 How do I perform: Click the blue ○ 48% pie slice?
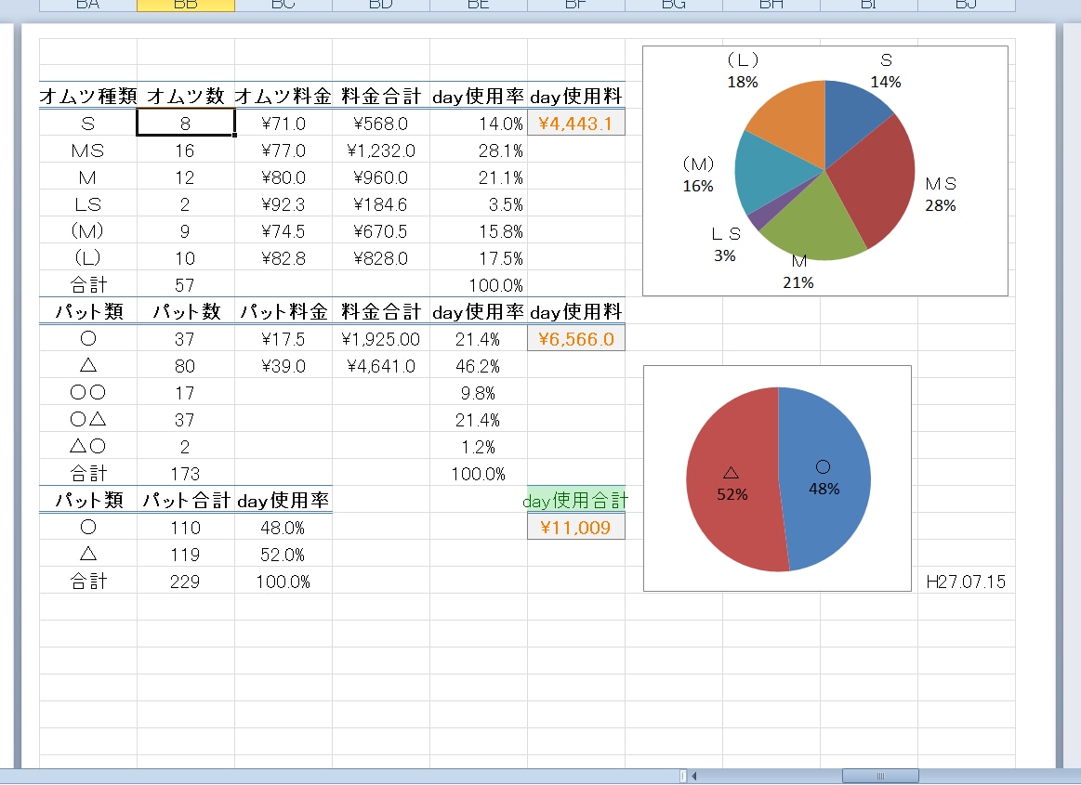pyautogui.click(x=824, y=479)
